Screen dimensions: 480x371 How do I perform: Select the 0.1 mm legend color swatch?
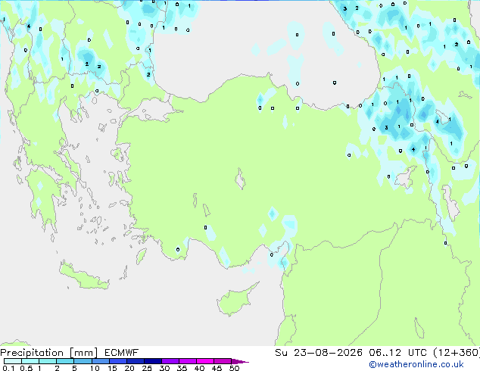(x=13, y=361)
